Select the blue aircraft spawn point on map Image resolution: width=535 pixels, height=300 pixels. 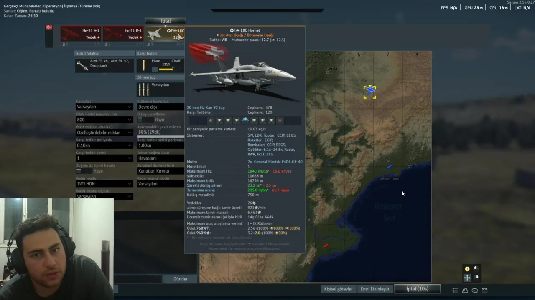coord(370,92)
